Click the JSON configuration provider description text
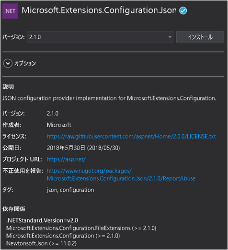228x250 pixels. [x=109, y=98]
